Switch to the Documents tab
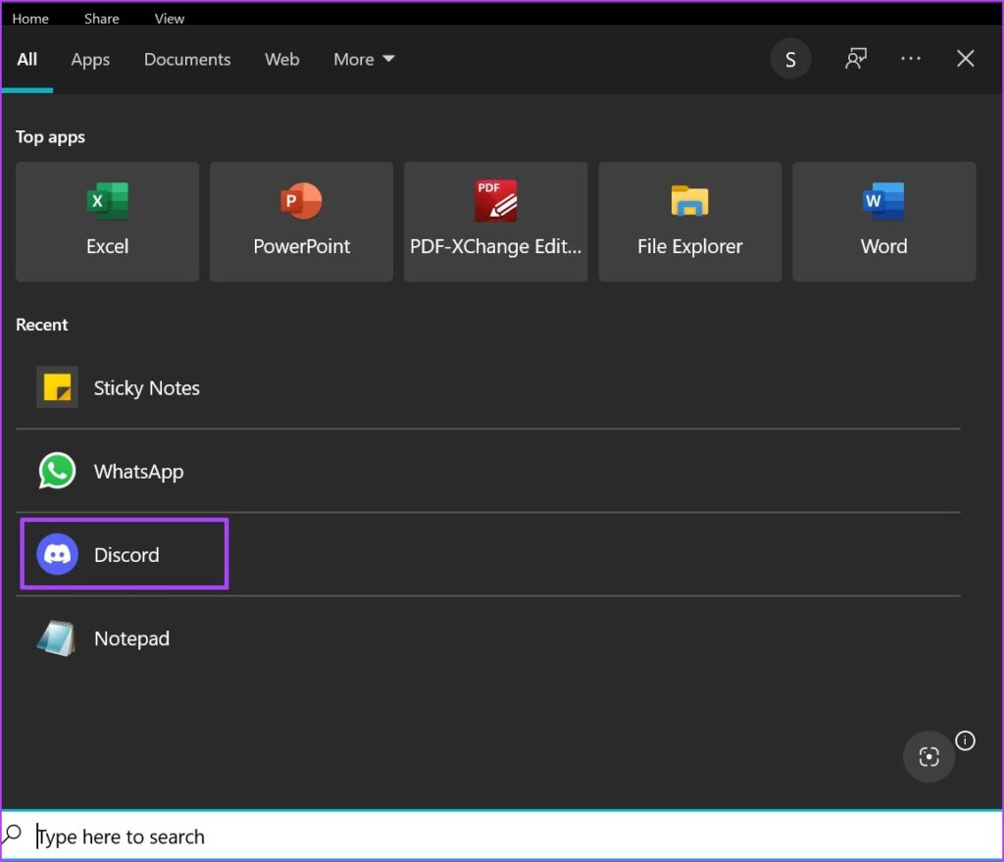This screenshot has height=862, width=1004. (x=187, y=60)
